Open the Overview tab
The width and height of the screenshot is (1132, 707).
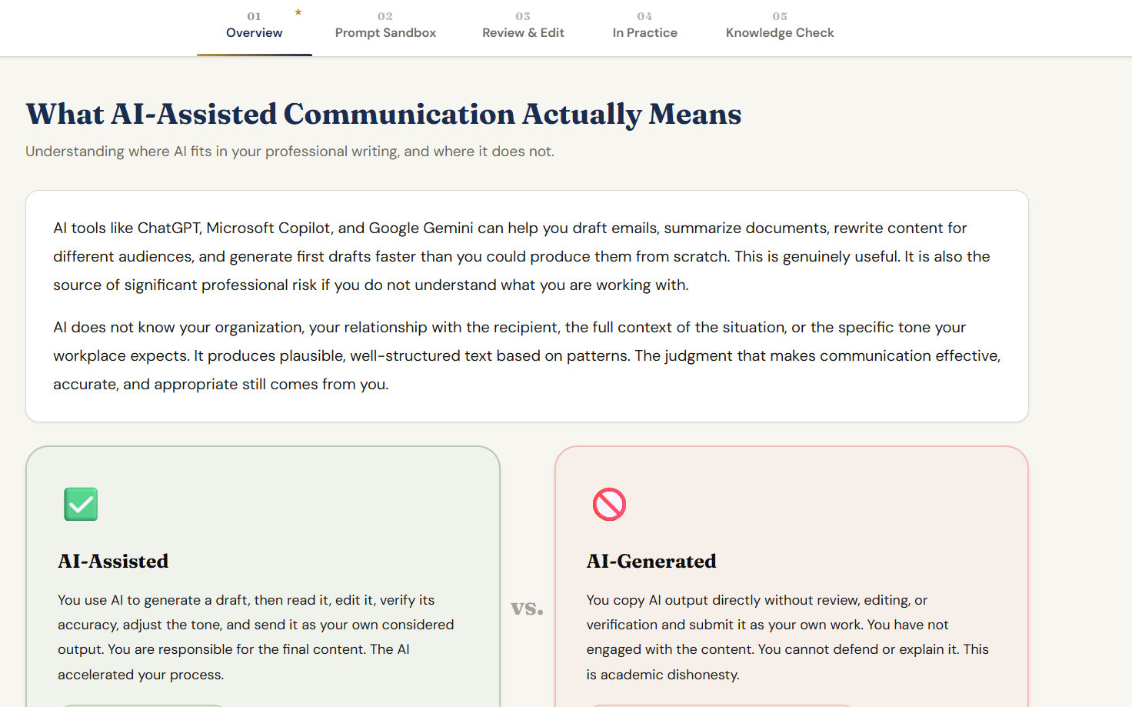coord(254,27)
